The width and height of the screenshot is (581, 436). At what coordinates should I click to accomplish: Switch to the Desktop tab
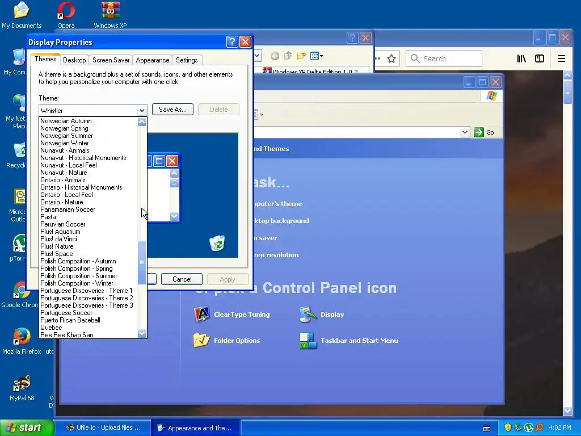tap(74, 60)
